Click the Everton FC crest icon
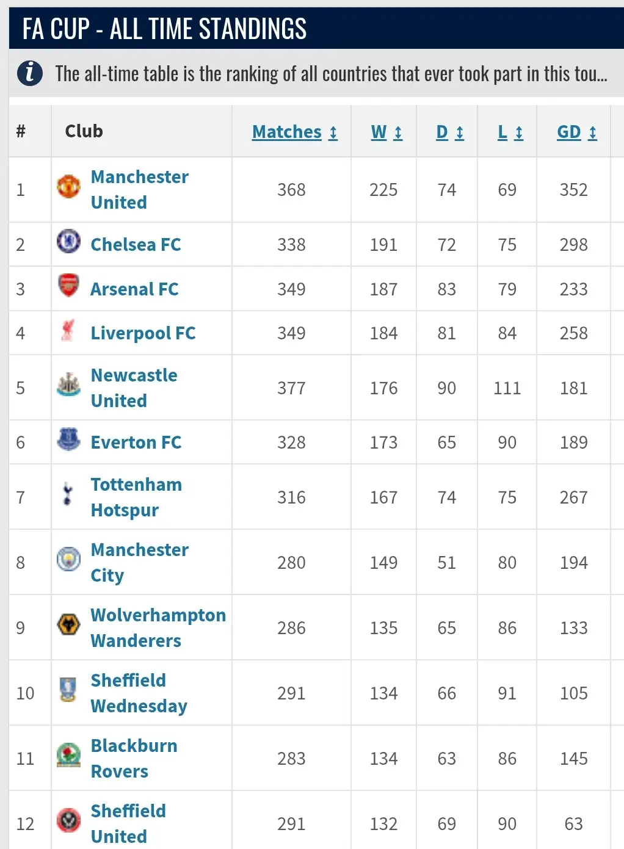The image size is (624, 849). coord(68,439)
